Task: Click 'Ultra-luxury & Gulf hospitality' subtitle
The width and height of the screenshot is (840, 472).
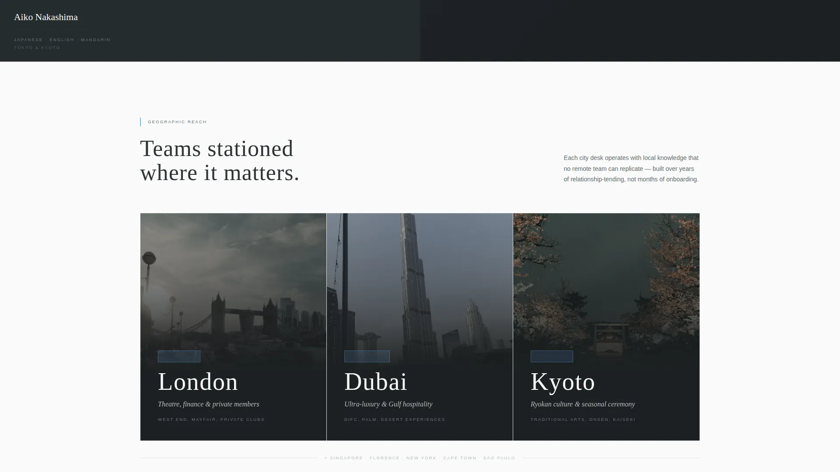Action: [388, 404]
